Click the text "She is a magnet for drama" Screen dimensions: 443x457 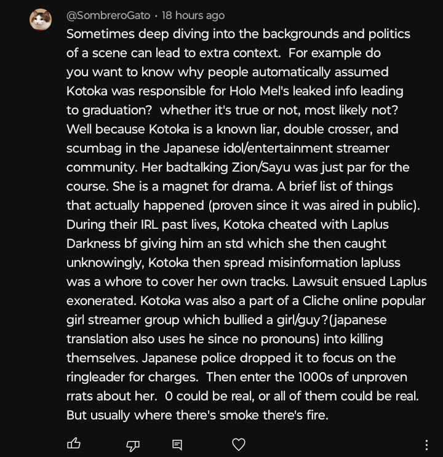click(x=192, y=186)
